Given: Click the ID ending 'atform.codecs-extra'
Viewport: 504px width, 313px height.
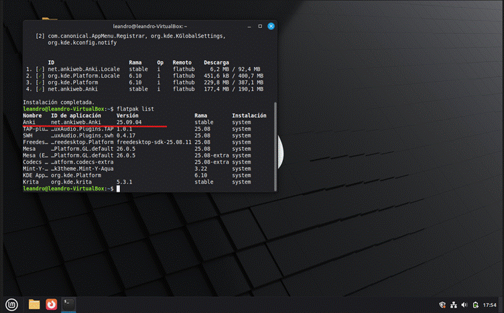Looking at the screenshot, I should pyautogui.click(x=82, y=162).
